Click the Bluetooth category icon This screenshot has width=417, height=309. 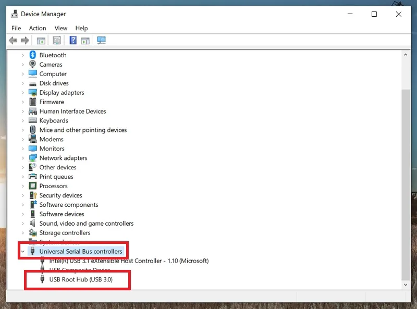click(33, 55)
